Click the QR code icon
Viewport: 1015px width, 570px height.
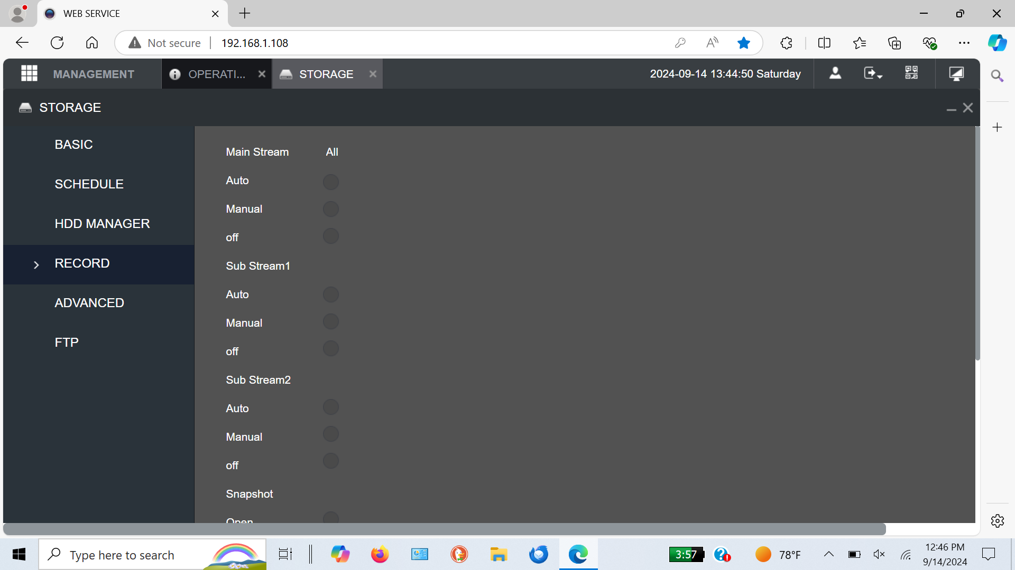pos(911,73)
